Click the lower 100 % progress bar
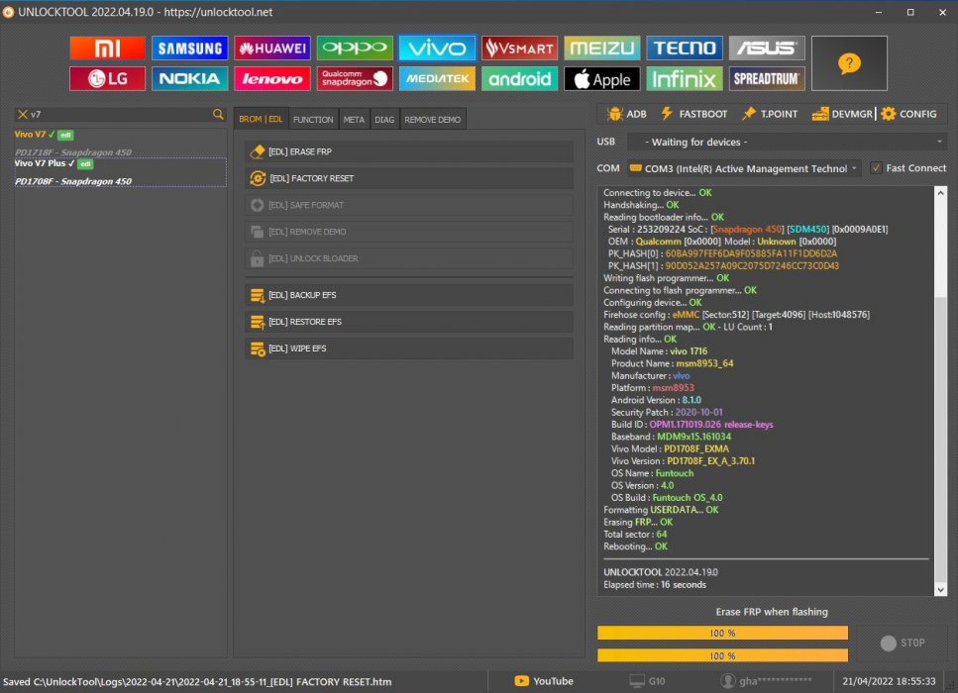This screenshot has width=958, height=693. [x=723, y=655]
